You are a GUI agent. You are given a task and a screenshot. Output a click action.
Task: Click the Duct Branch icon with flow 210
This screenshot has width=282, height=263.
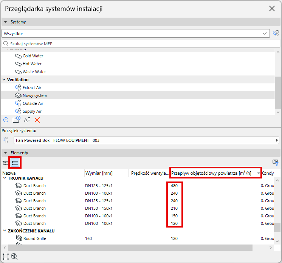(x=19, y=208)
